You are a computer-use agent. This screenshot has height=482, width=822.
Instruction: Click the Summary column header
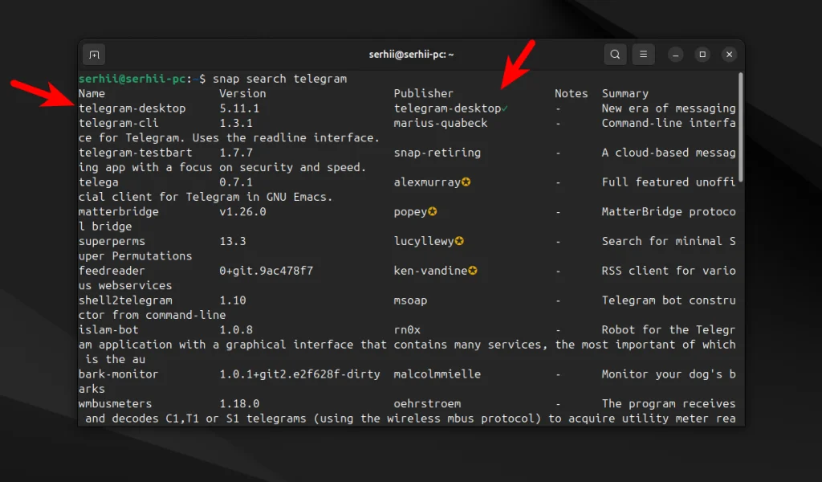tap(625, 93)
